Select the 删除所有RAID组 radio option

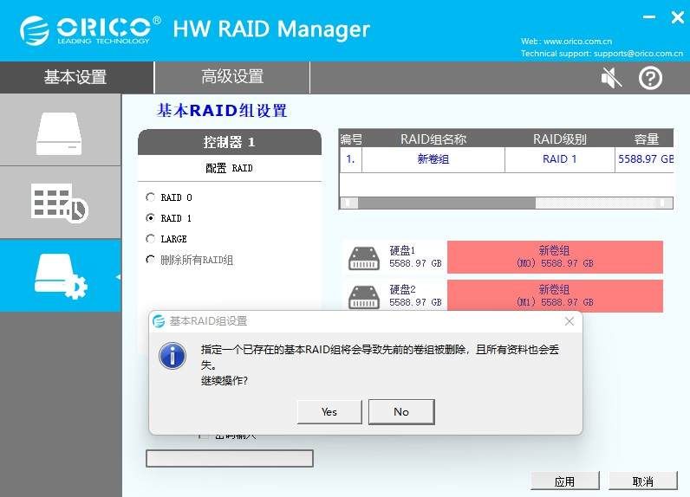pos(151,259)
